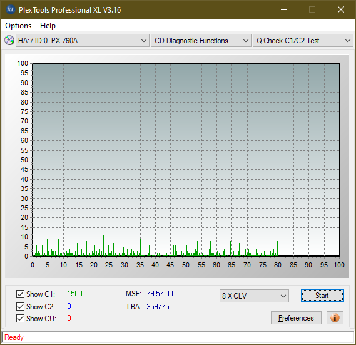Toggle the Show C1 checkbox
The height and width of the screenshot is (345, 356).
click(20, 294)
